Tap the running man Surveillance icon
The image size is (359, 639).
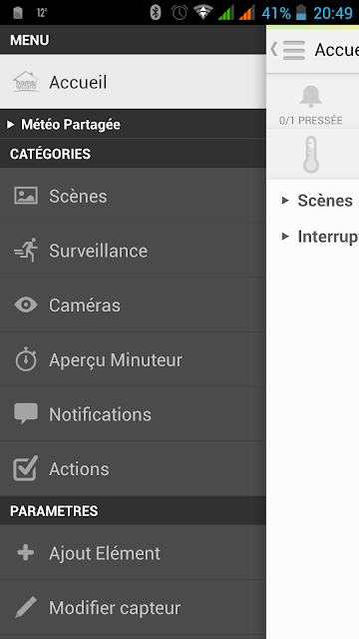point(26,250)
